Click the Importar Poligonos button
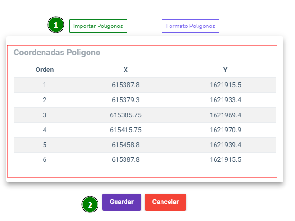This screenshot has height=221, width=295. coord(98,26)
